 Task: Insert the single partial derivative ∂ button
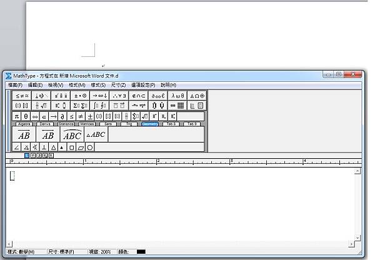coord(62,116)
